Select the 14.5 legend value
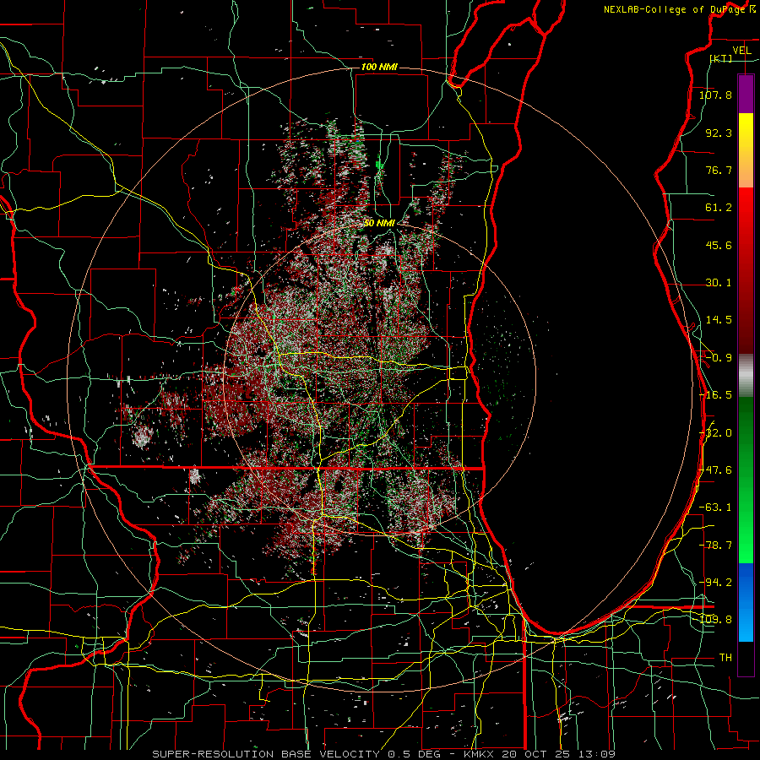 point(719,320)
